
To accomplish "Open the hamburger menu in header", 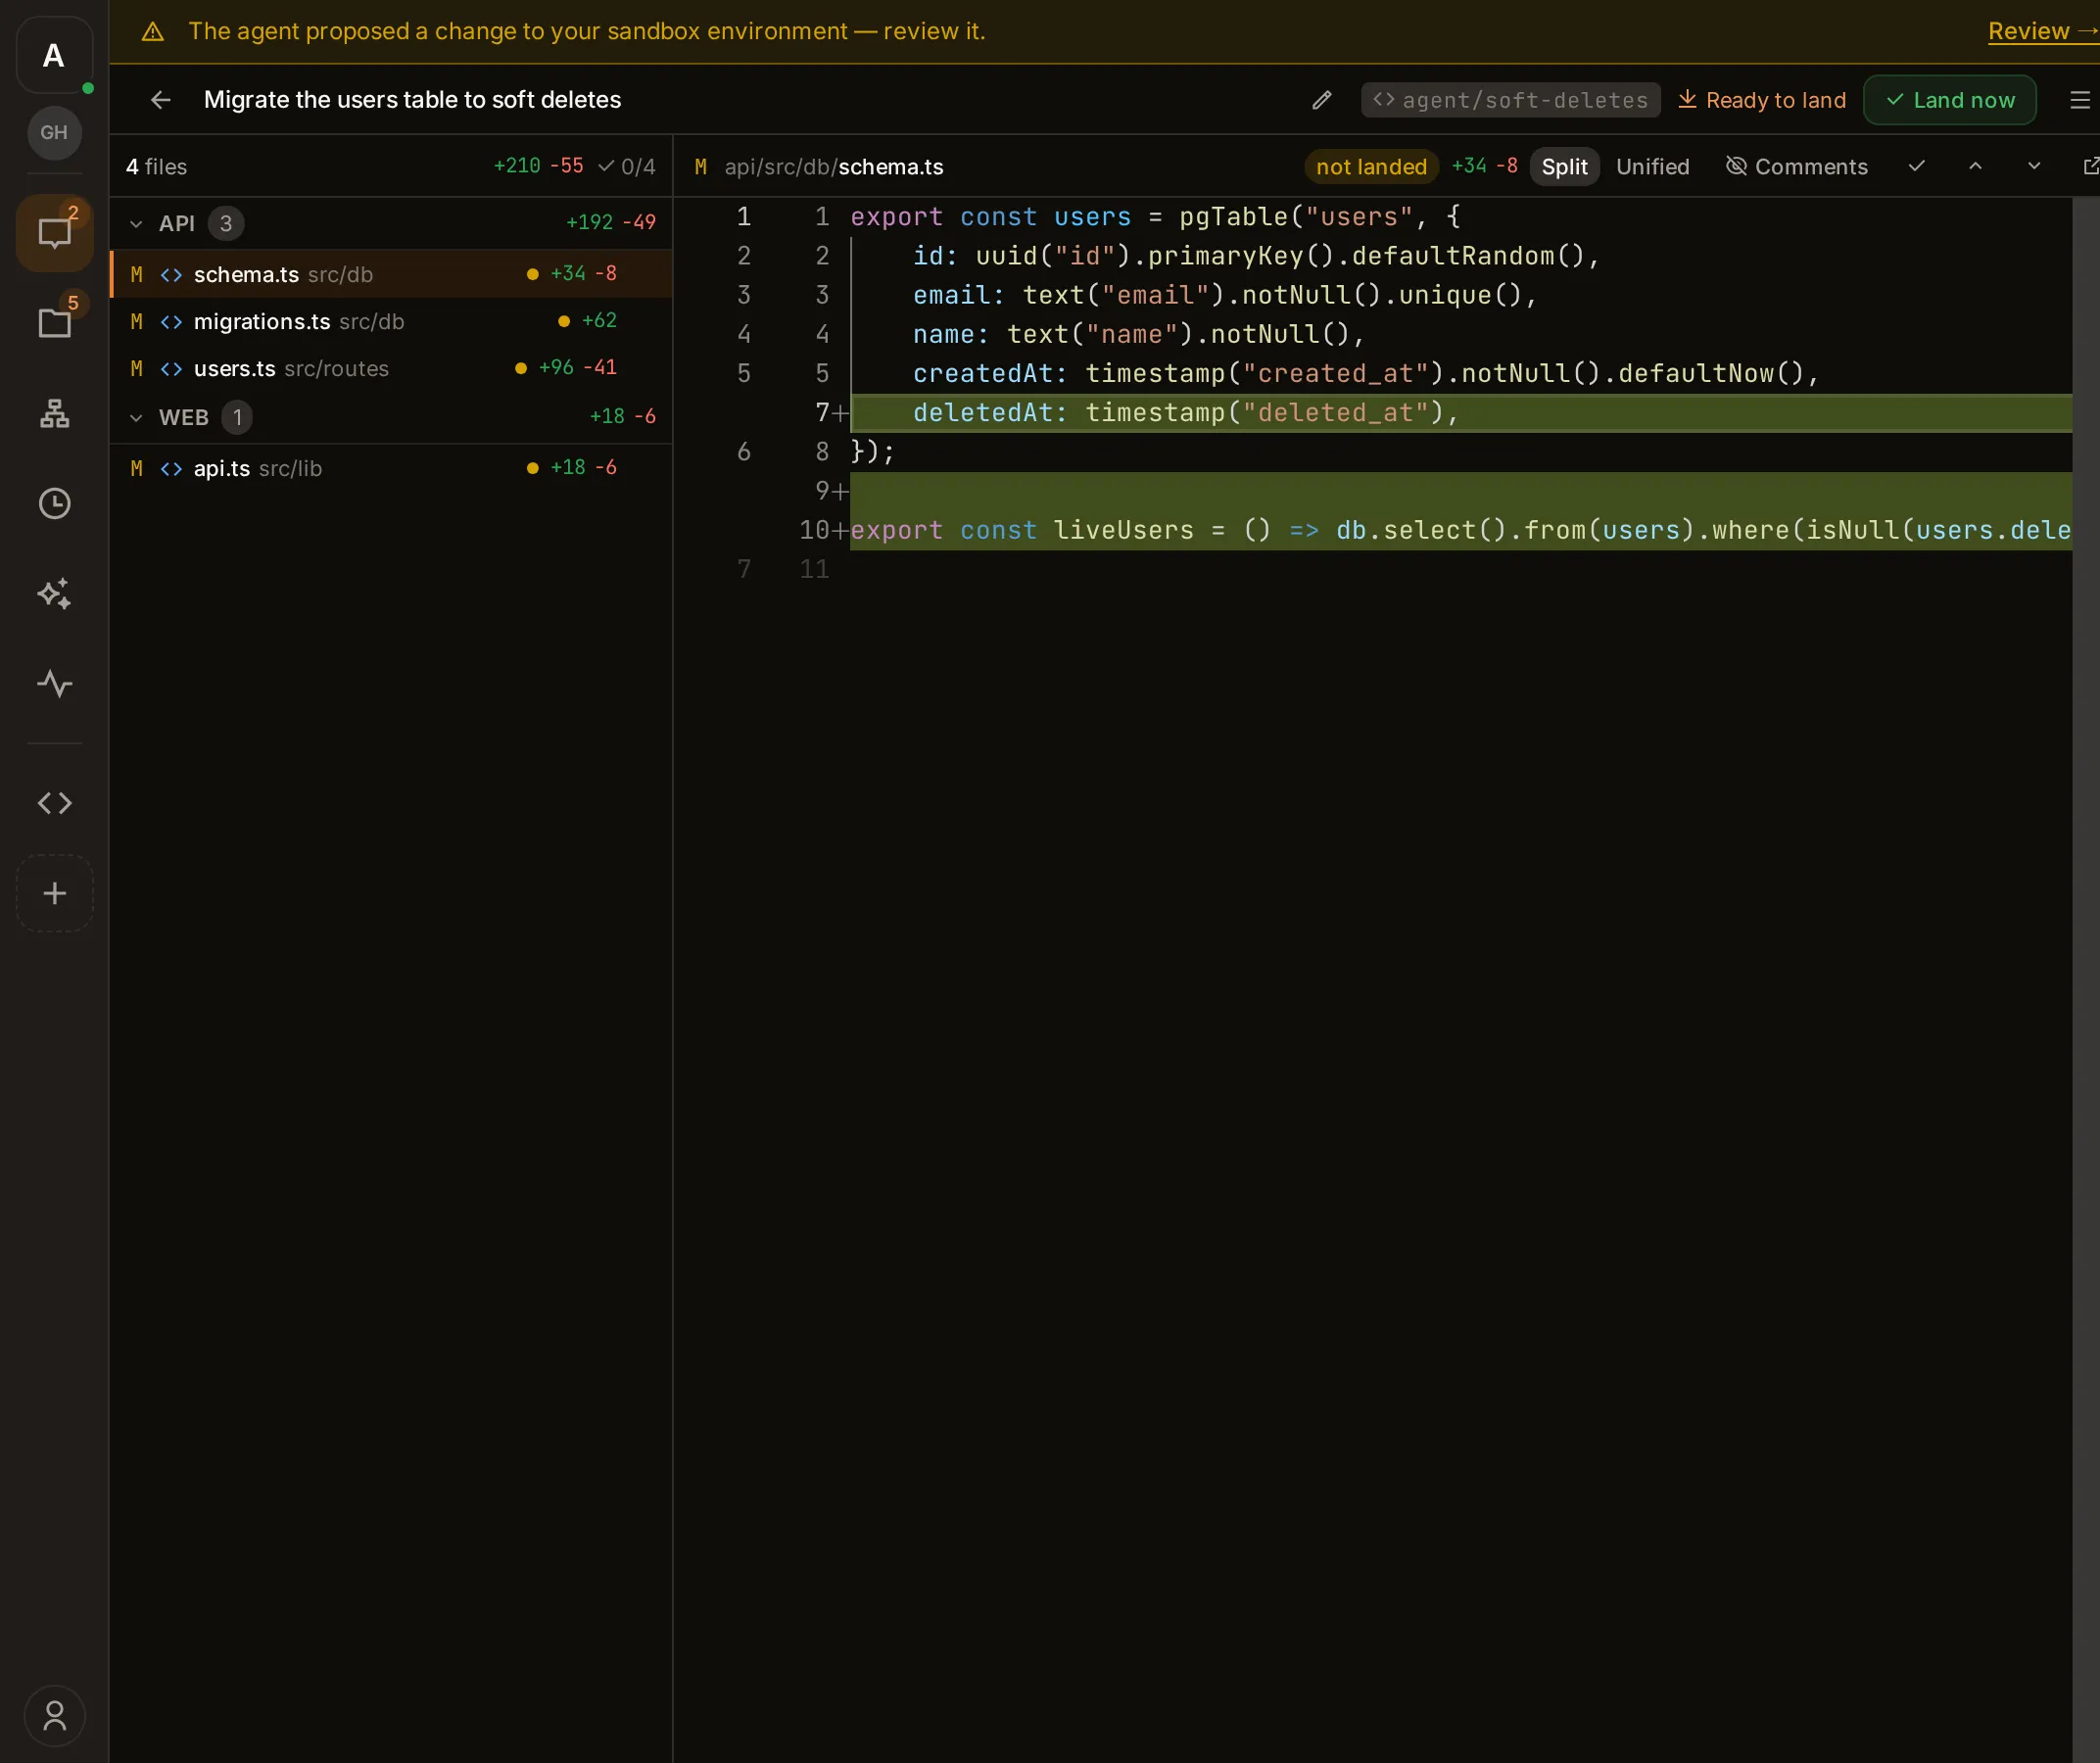I will 2080,100.
